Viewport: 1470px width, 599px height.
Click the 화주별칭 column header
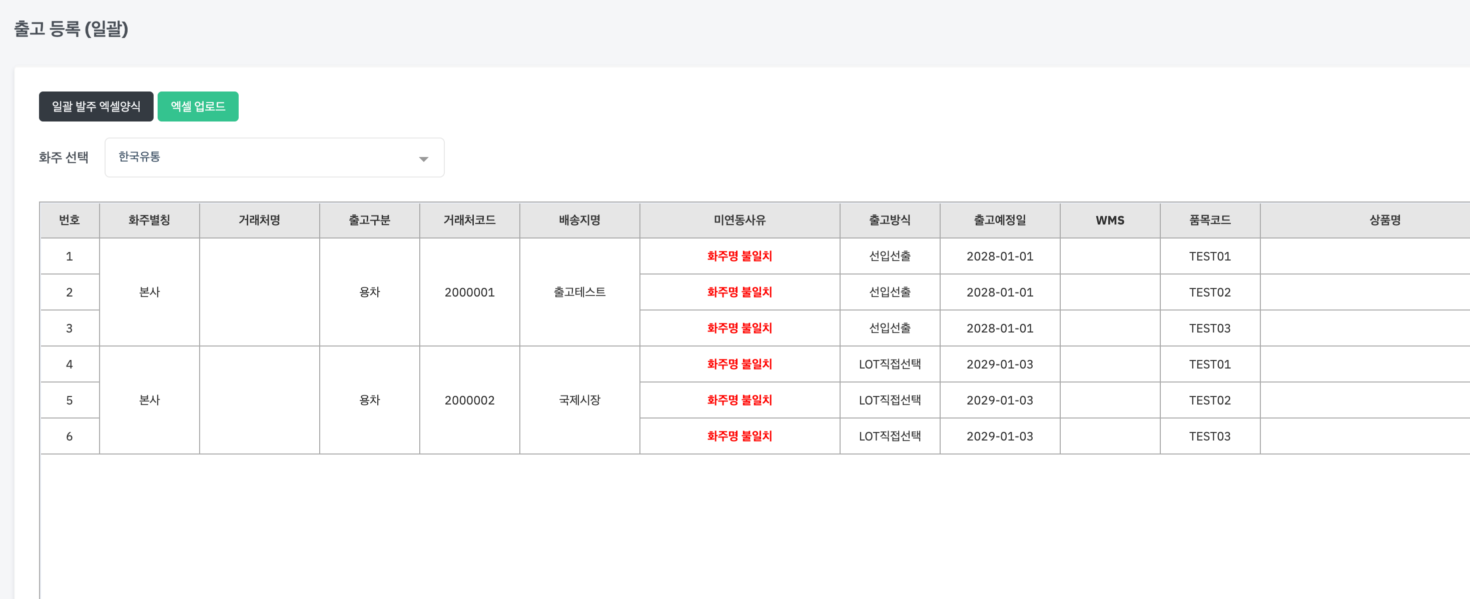point(149,220)
